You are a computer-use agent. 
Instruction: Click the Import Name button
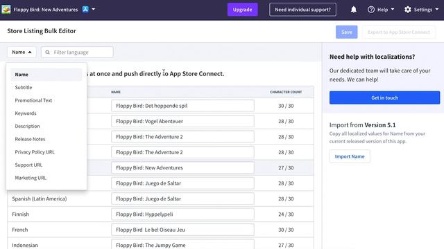[350, 156]
